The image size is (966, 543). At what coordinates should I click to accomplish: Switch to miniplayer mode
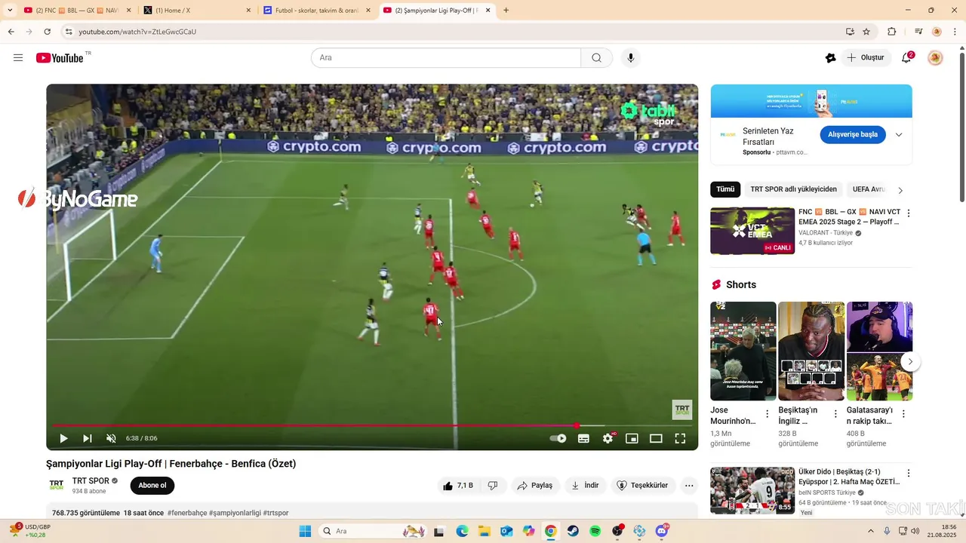(632, 438)
